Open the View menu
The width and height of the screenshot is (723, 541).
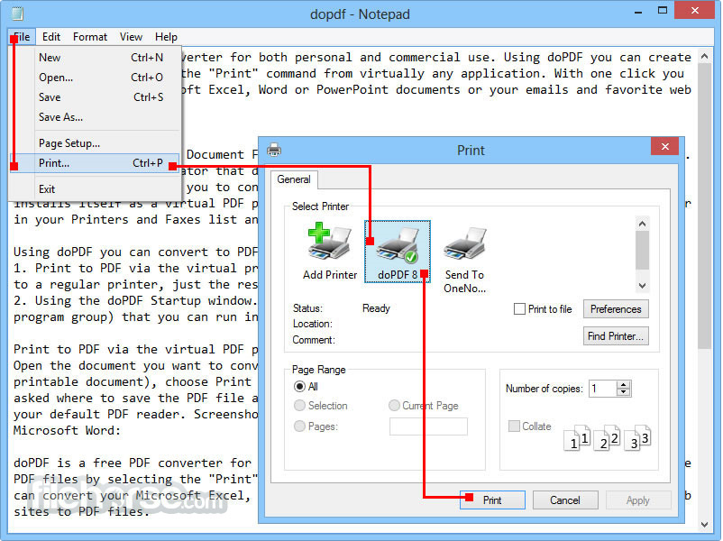[x=131, y=37]
